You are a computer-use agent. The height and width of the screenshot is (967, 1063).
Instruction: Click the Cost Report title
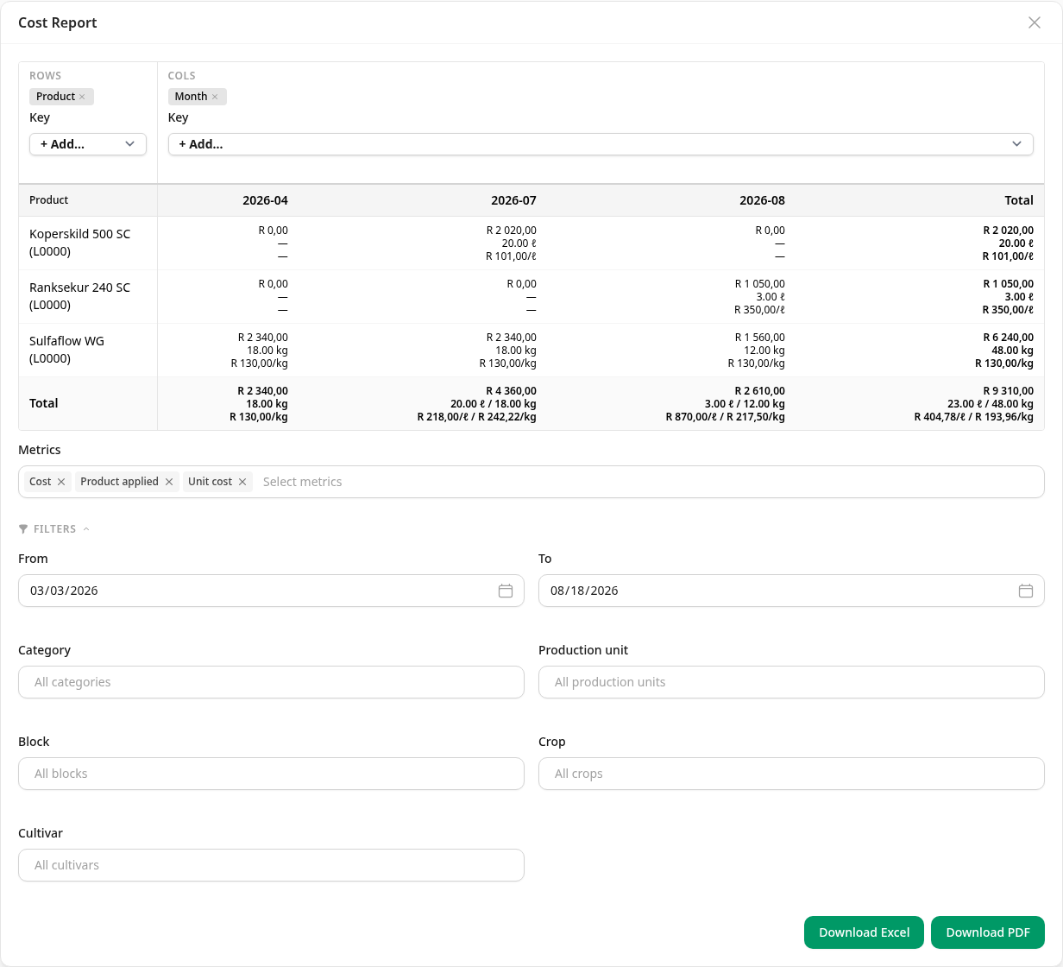click(58, 22)
